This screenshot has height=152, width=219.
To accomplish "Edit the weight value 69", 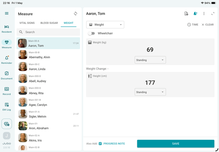I will [150, 49].
